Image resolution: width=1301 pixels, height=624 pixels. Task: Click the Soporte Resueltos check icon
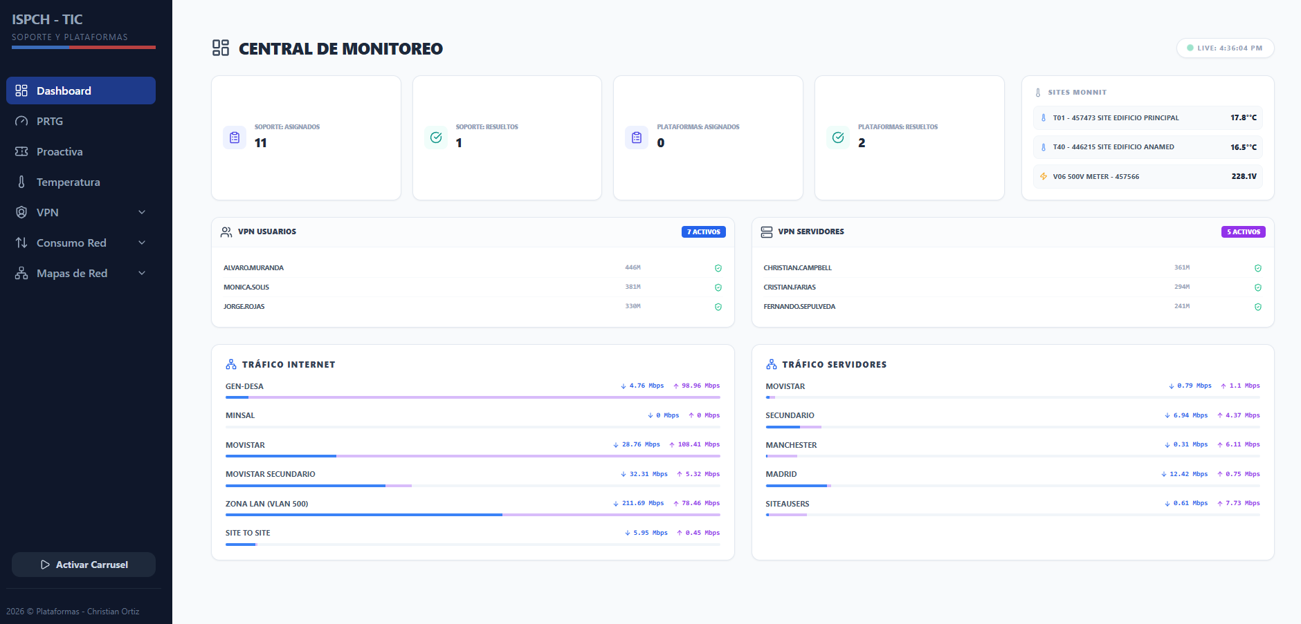tap(436, 138)
